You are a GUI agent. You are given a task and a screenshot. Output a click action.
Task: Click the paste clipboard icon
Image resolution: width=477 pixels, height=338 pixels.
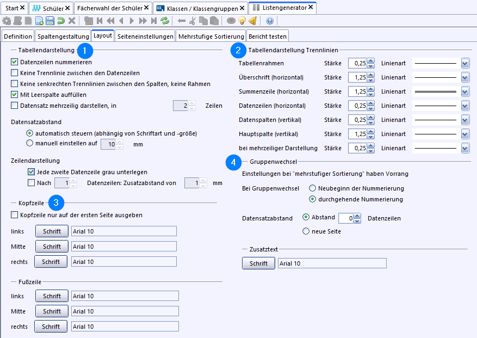(x=214, y=21)
